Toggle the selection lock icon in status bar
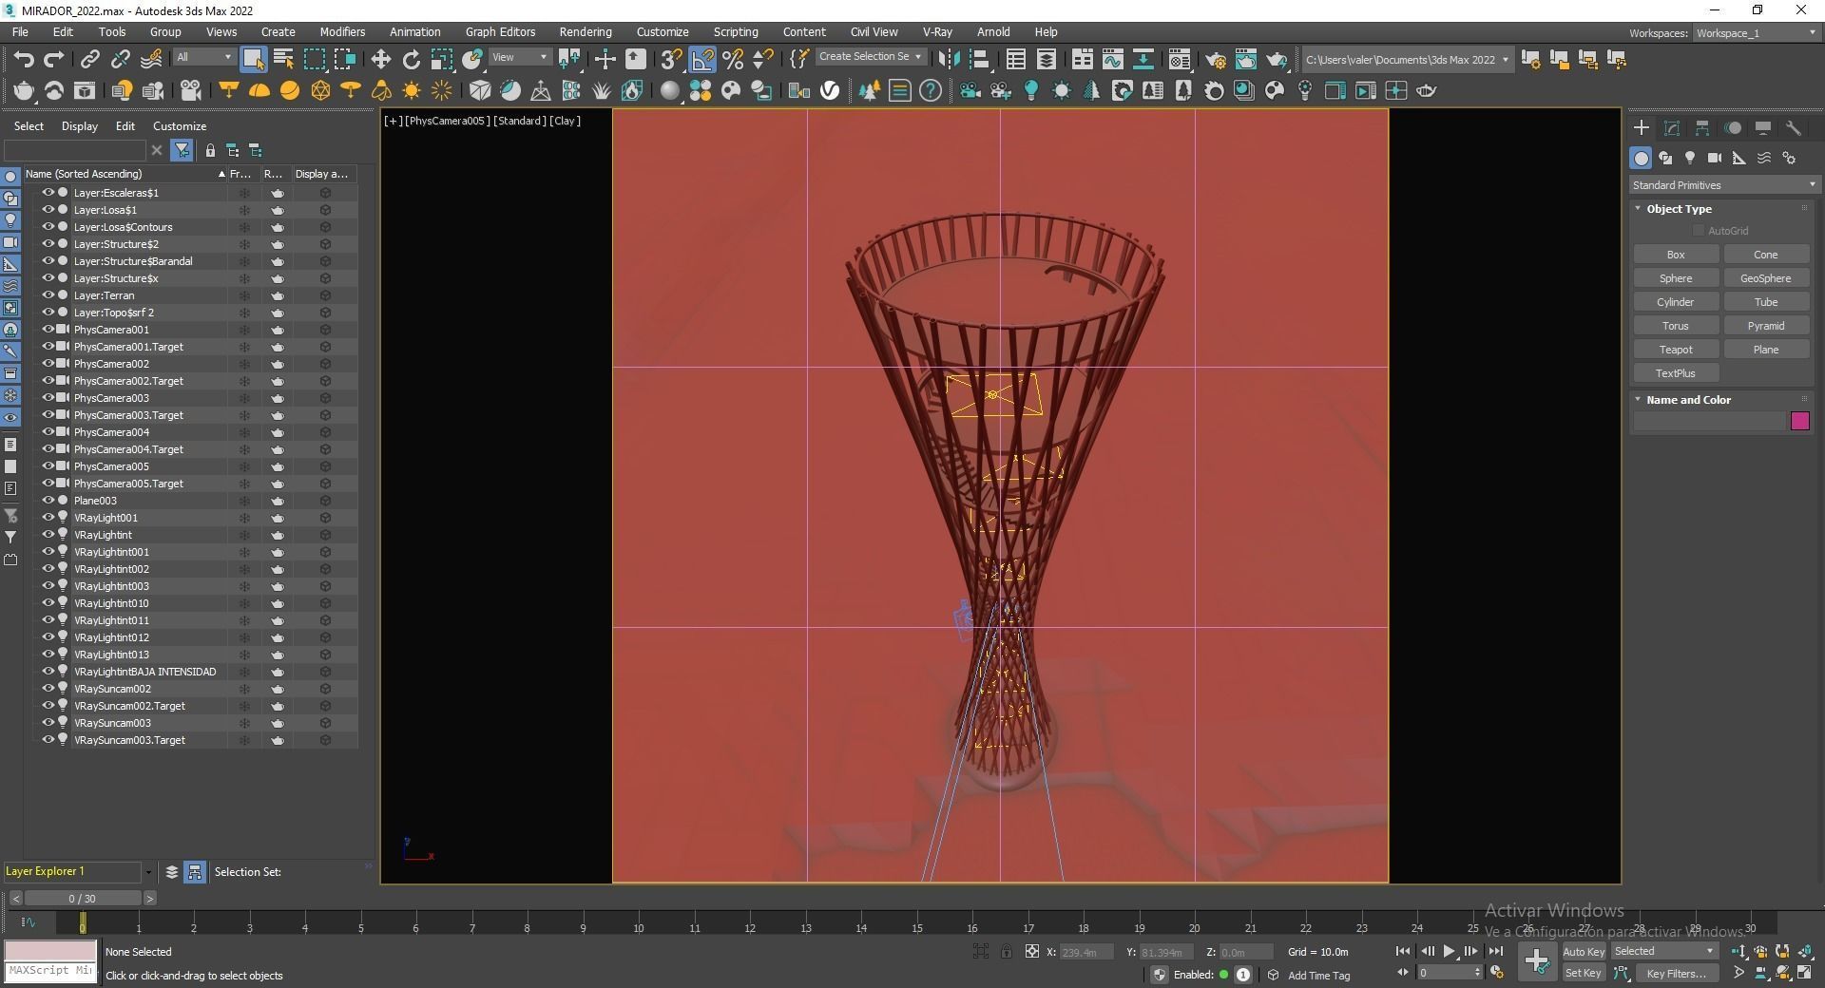1825x988 pixels. [1006, 951]
